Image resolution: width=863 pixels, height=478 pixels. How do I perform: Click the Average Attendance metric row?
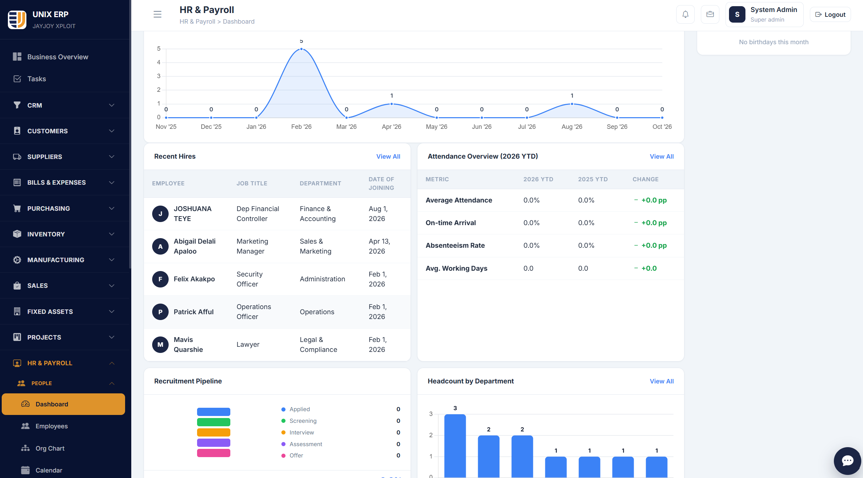click(550, 200)
